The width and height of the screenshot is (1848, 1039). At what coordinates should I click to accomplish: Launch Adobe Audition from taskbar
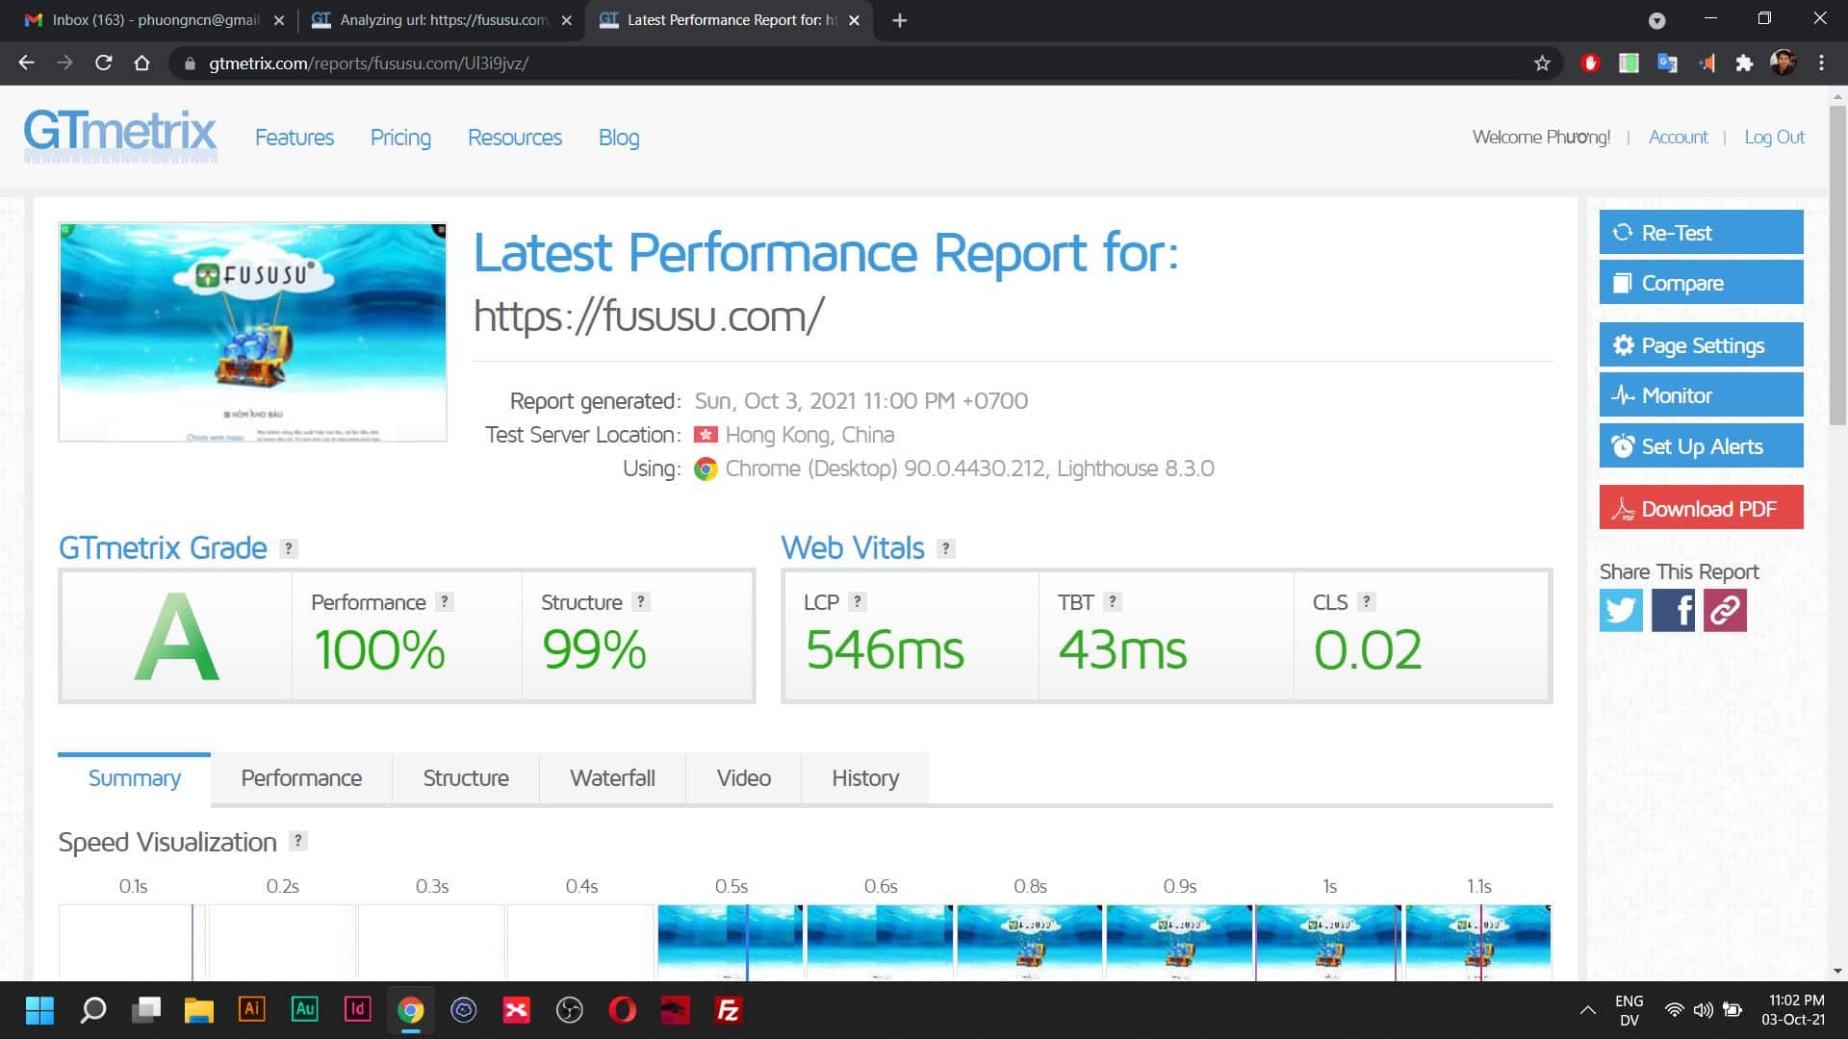(305, 1009)
